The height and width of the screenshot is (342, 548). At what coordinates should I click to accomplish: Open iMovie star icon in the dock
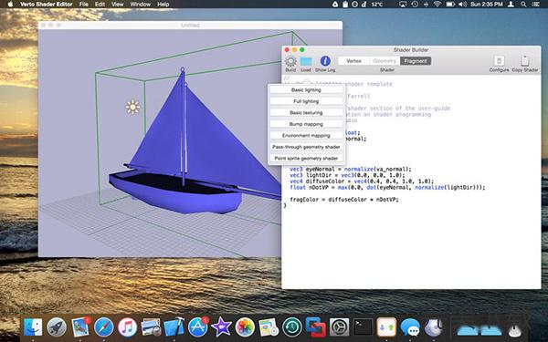[221, 327]
